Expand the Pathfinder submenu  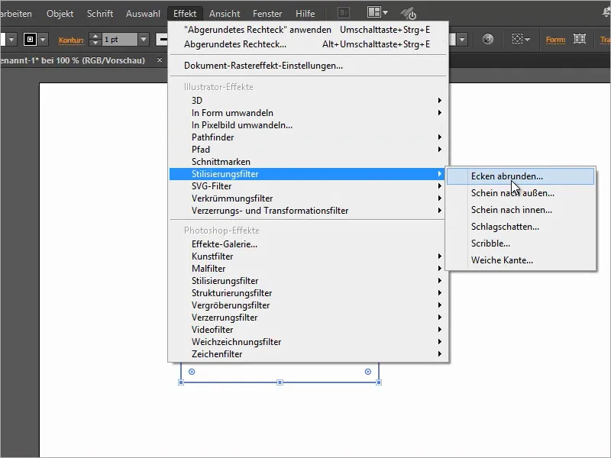point(308,137)
